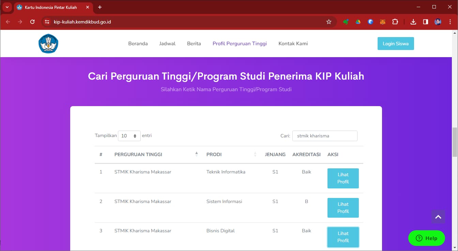Image resolution: width=458 pixels, height=251 pixels.
Task: Click STMIK Kharisma Makassar in row 2
Action: tap(143, 201)
